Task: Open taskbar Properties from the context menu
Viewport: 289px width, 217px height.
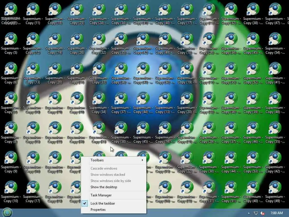Action: click(113, 210)
